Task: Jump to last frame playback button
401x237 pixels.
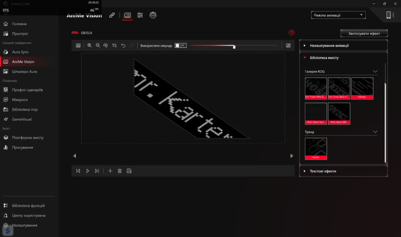Action: (x=97, y=171)
